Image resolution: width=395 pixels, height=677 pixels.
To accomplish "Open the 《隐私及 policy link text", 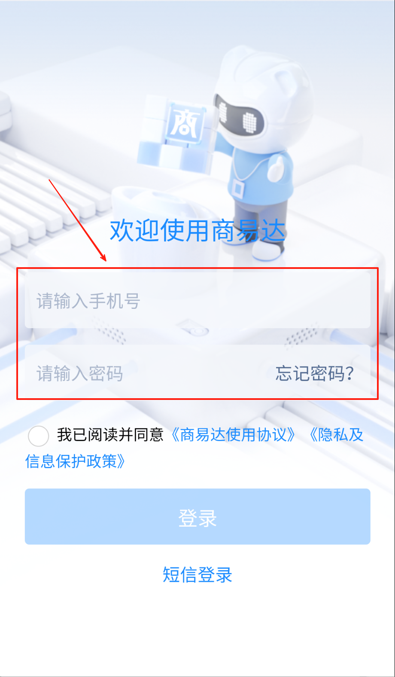I will 336,435.
